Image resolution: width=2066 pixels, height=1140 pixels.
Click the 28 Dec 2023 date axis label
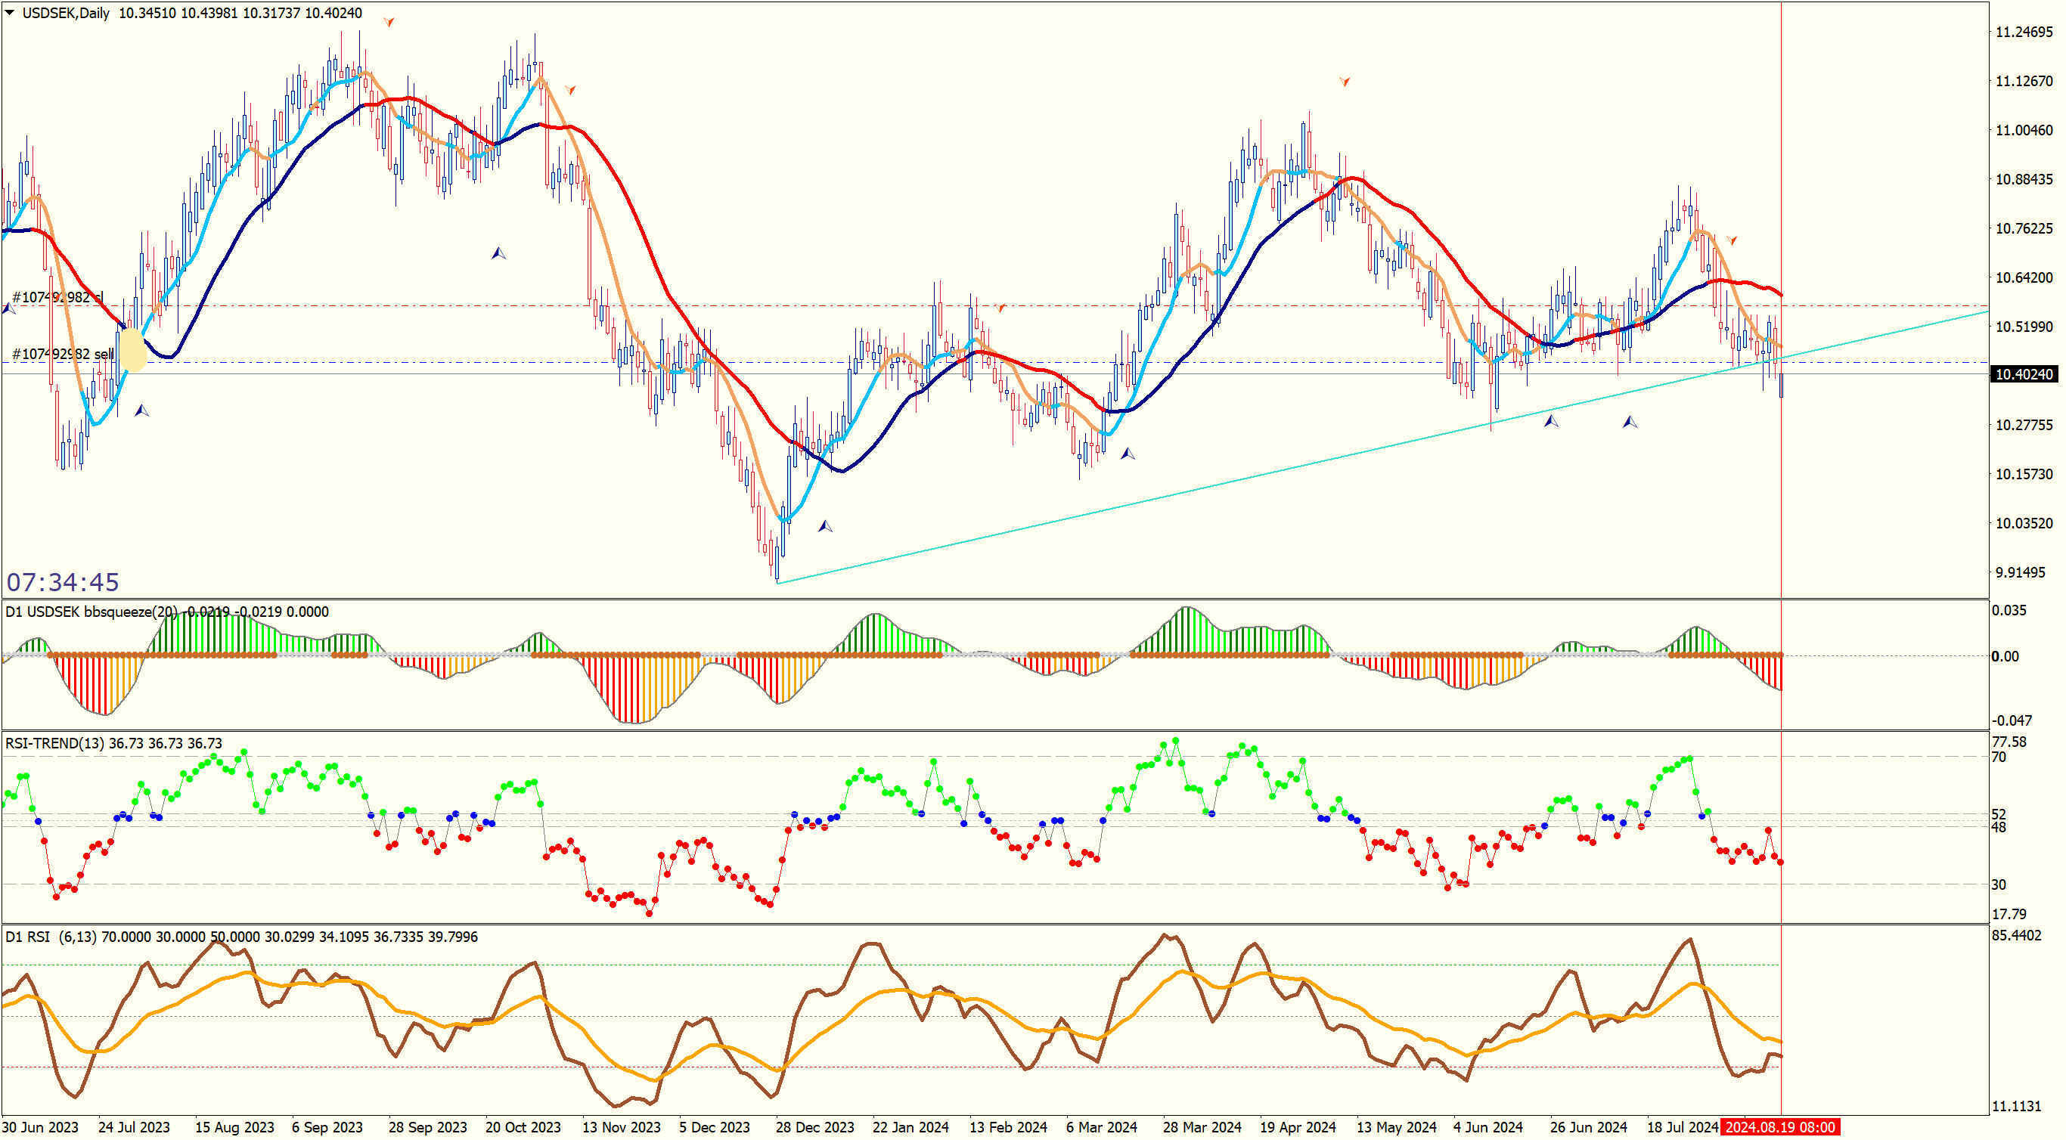point(814,1127)
